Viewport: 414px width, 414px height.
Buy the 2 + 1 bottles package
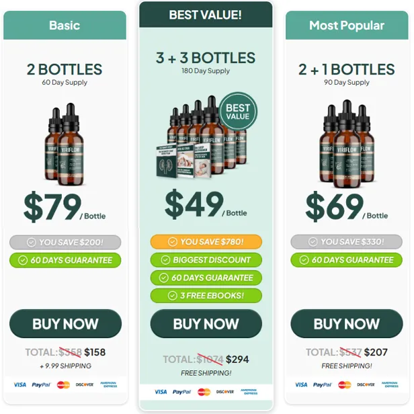tap(347, 324)
